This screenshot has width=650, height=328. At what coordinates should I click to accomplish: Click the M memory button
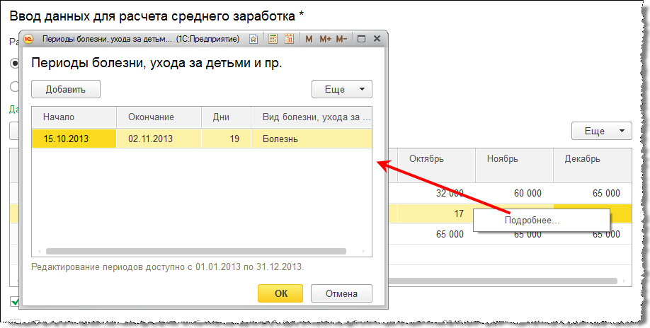(309, 39)
